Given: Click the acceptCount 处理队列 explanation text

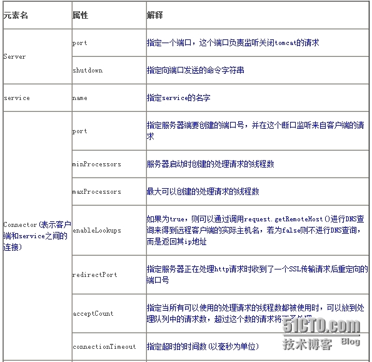Looking at the screenshot, I should 258,313.
